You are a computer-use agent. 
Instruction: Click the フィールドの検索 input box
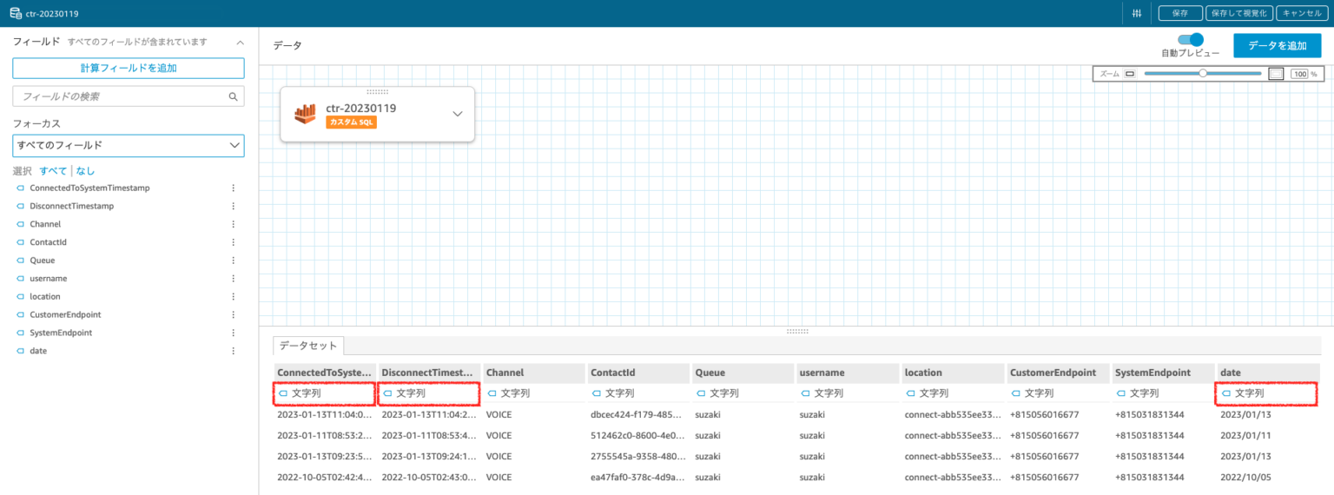pos(122,96)
